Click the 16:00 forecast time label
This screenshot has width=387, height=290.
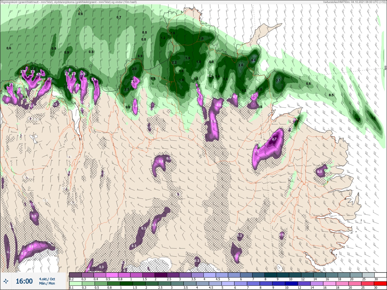[24, 281]
